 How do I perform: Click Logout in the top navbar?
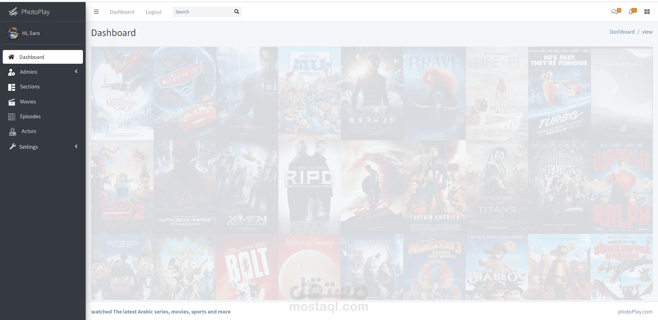coord(154,12)
